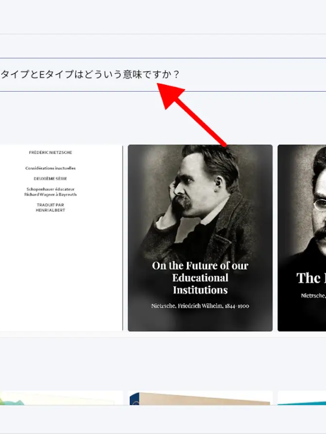Click 'Nietzsche,' author text on rightmost cover
326x434 pixels.
313,295
